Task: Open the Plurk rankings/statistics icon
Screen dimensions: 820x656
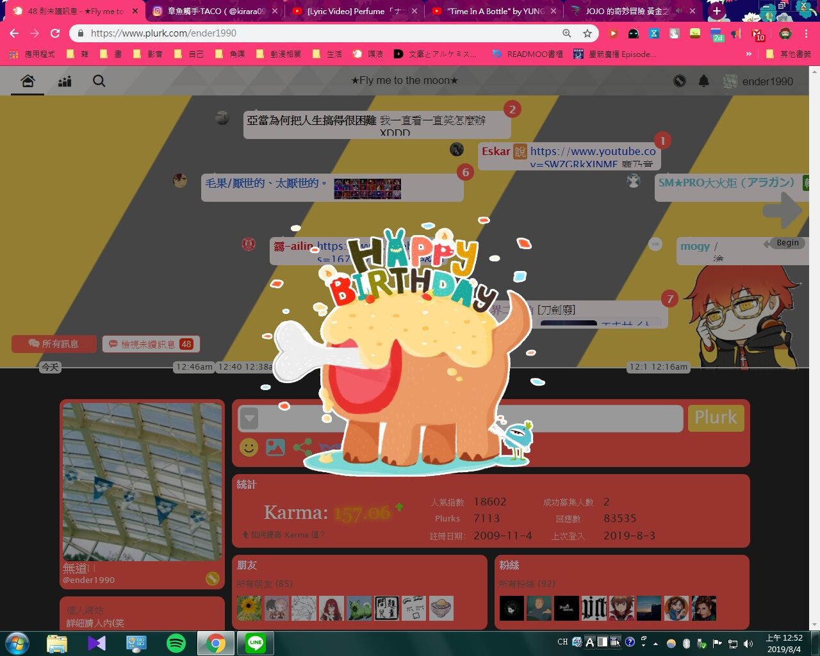Action: tap(65, 81)
